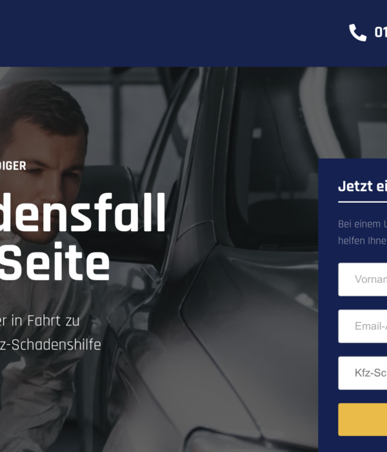Tap the phone number beside the handset

click(381, 32)
